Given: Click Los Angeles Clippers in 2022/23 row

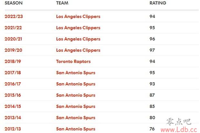Looking at the screenshot, I should tap(78, 16).
